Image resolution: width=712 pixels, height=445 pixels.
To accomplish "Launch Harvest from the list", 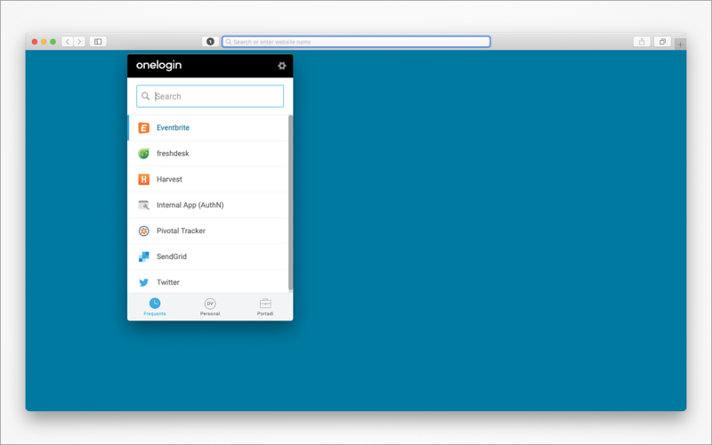I will point(208,180).
